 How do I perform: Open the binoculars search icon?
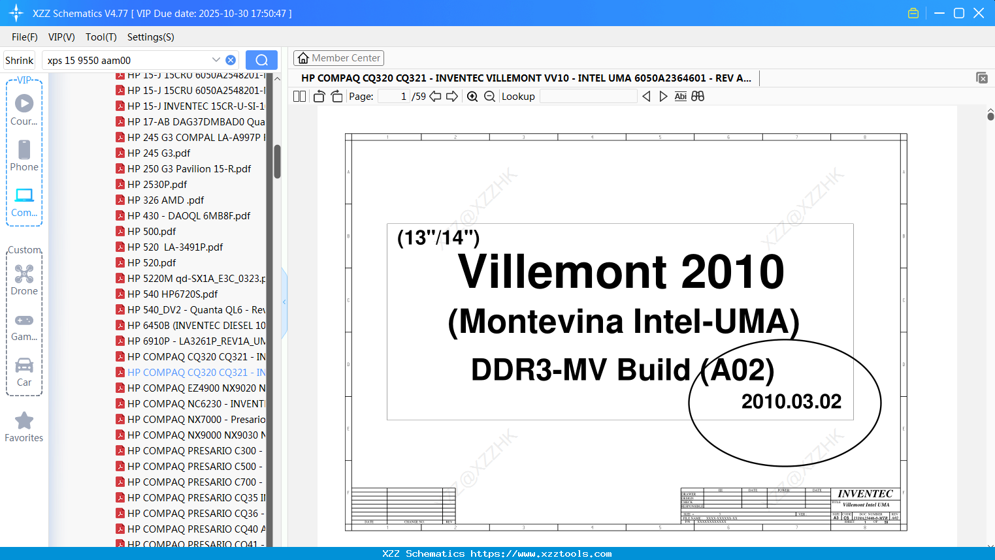coord(698,97)
